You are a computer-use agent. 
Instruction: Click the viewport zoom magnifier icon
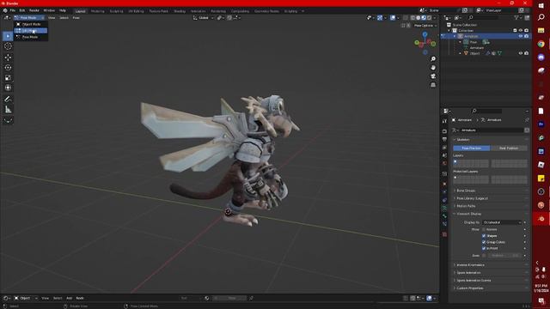(433, 59)
